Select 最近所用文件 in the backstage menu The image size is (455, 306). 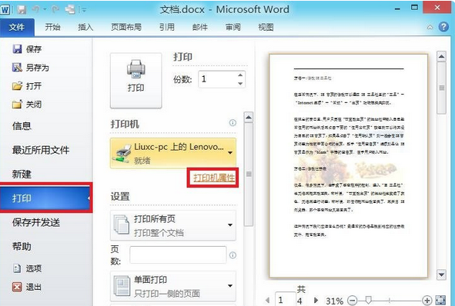coord(41,150)
